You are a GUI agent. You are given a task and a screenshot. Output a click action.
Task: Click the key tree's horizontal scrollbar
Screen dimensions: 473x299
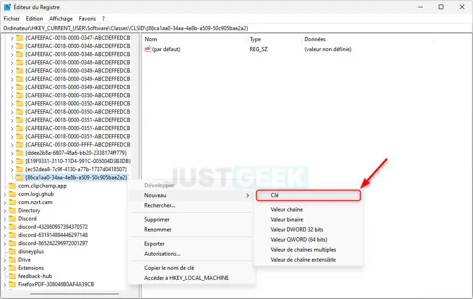click(x=74, y=294)
